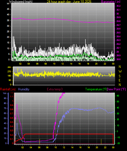Click the W wind direction label

(x=120, y=71)
